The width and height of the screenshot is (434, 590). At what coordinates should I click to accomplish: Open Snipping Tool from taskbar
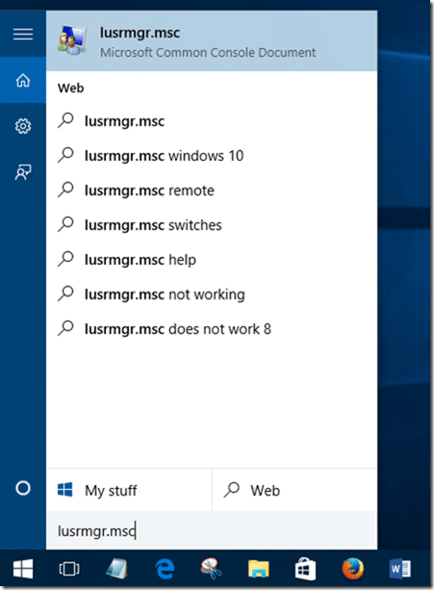pyautogui.click(x=211, y=569)
